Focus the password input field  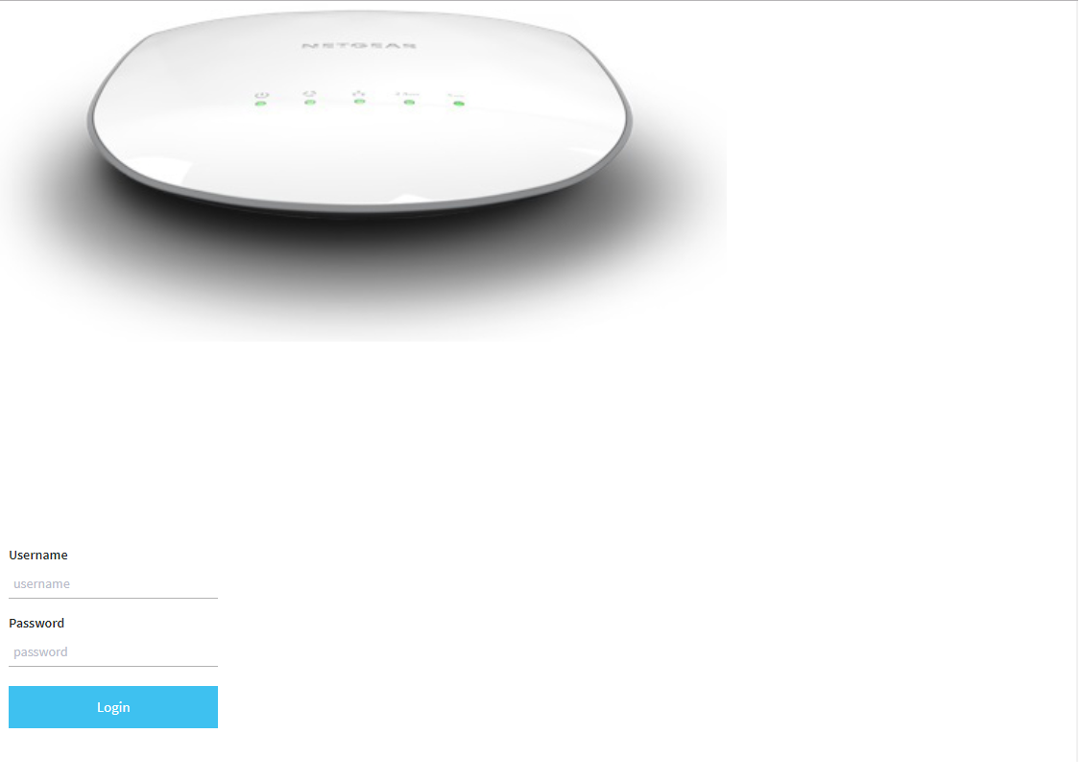pyautogui.click(x=113, y=652)
